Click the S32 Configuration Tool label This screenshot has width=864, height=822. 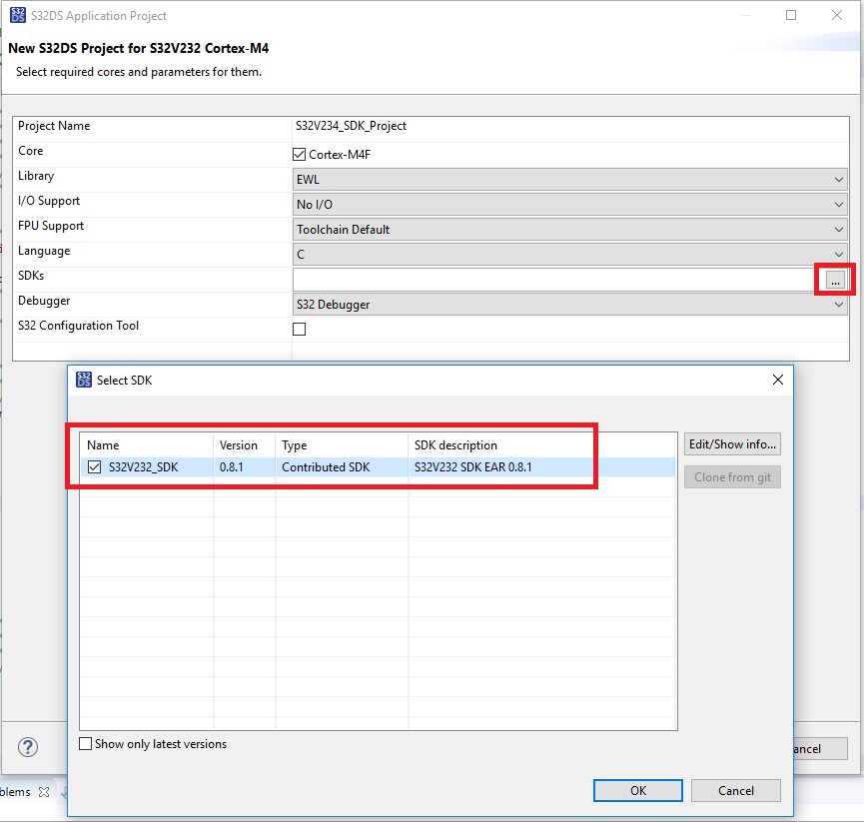pos(78,326)
